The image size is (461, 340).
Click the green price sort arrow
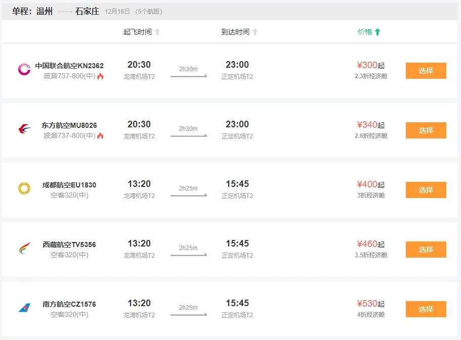[378, 32]
